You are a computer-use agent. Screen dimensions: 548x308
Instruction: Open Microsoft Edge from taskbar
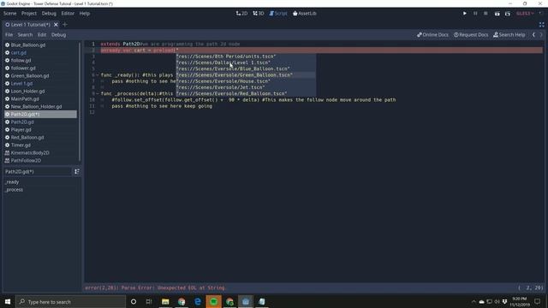click(198, 301)
